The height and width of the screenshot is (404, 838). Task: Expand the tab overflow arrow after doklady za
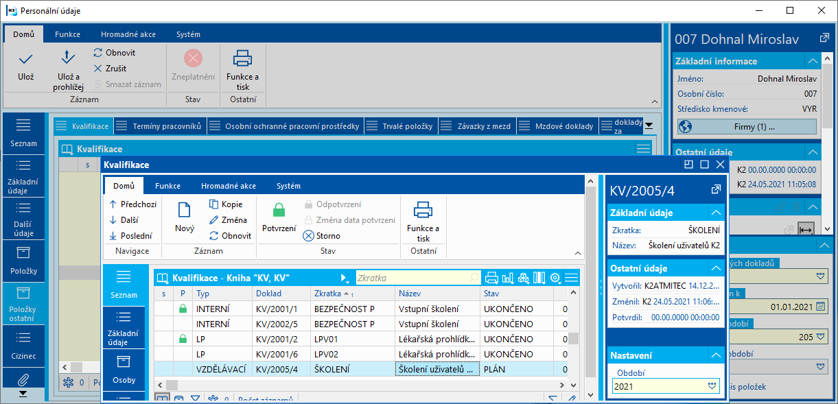649,126
